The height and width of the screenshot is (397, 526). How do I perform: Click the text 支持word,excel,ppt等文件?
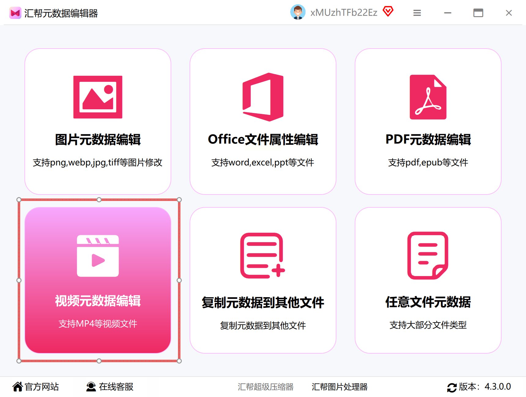[x=263, y=162]
